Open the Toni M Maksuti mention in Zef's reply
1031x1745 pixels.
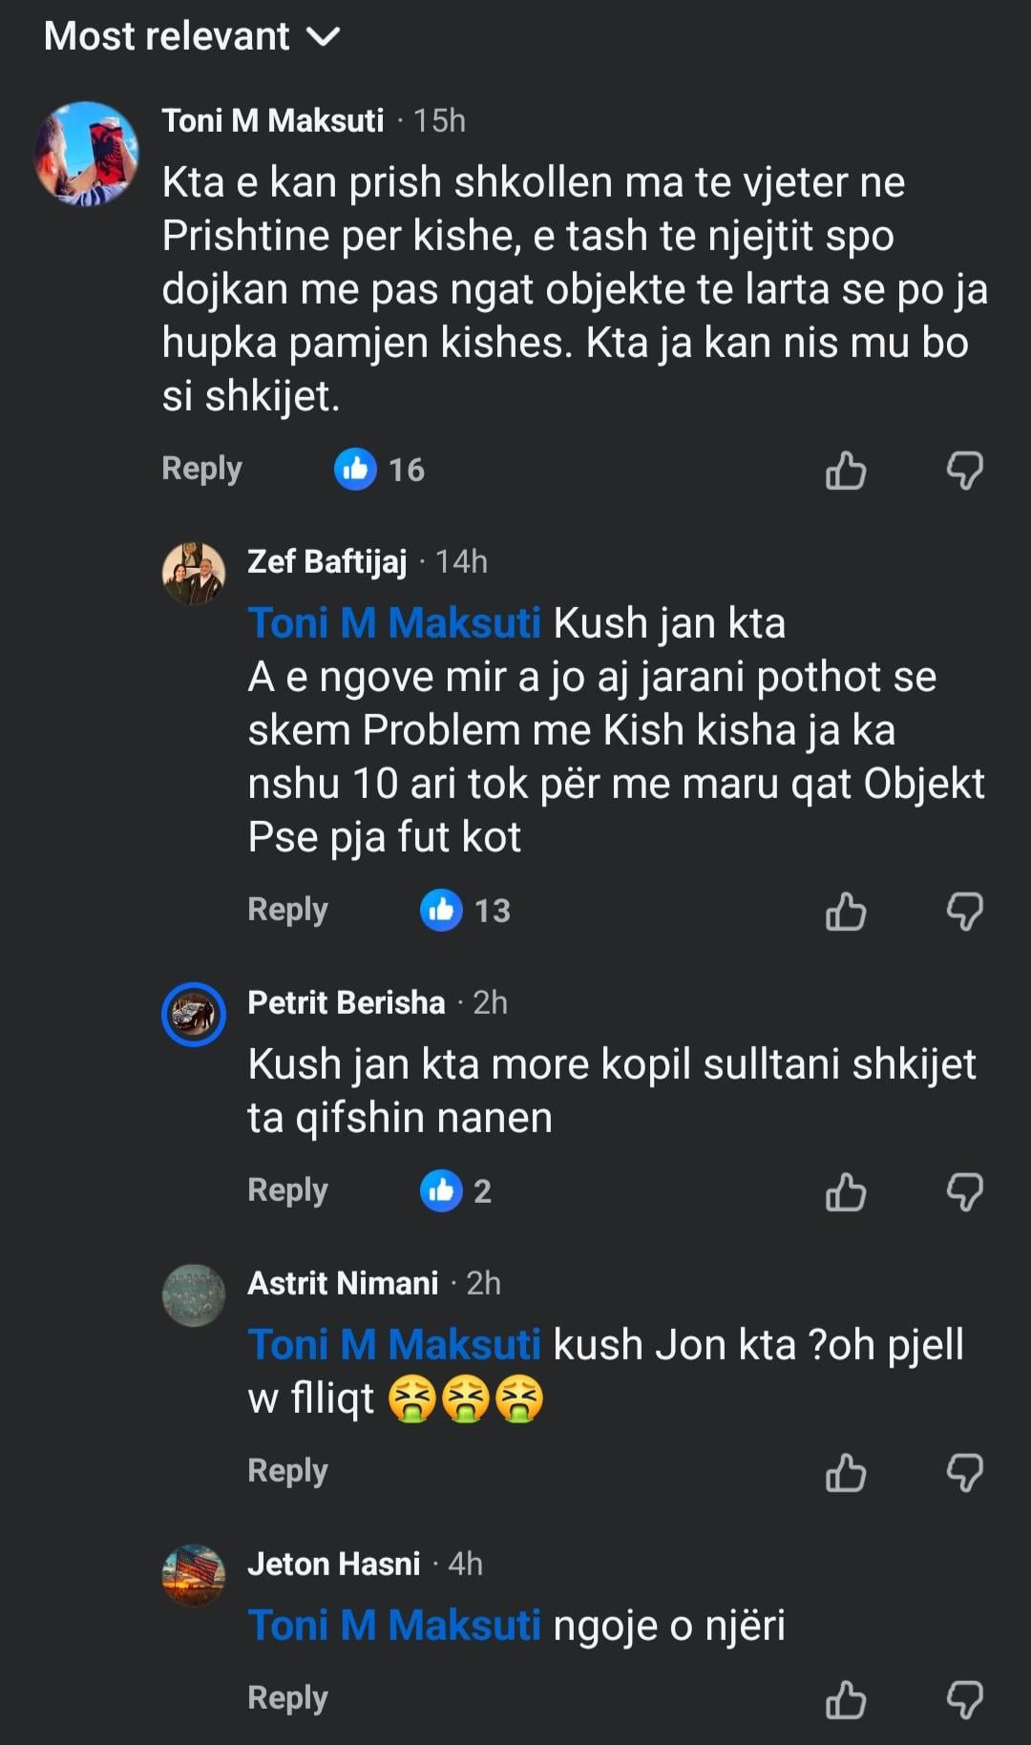point(394,623)
